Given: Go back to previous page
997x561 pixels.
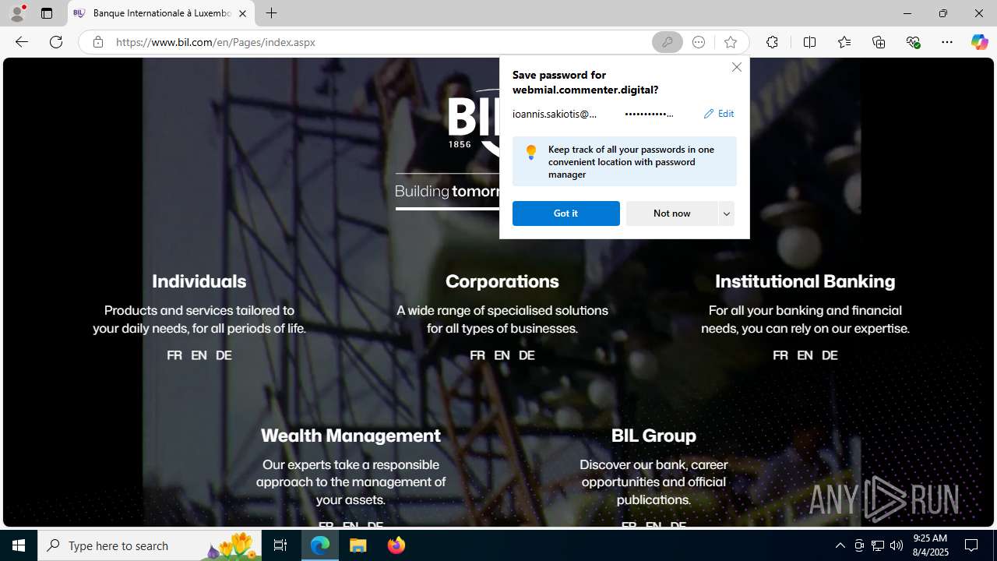Looking at the screenshot, I should point(21,42).
